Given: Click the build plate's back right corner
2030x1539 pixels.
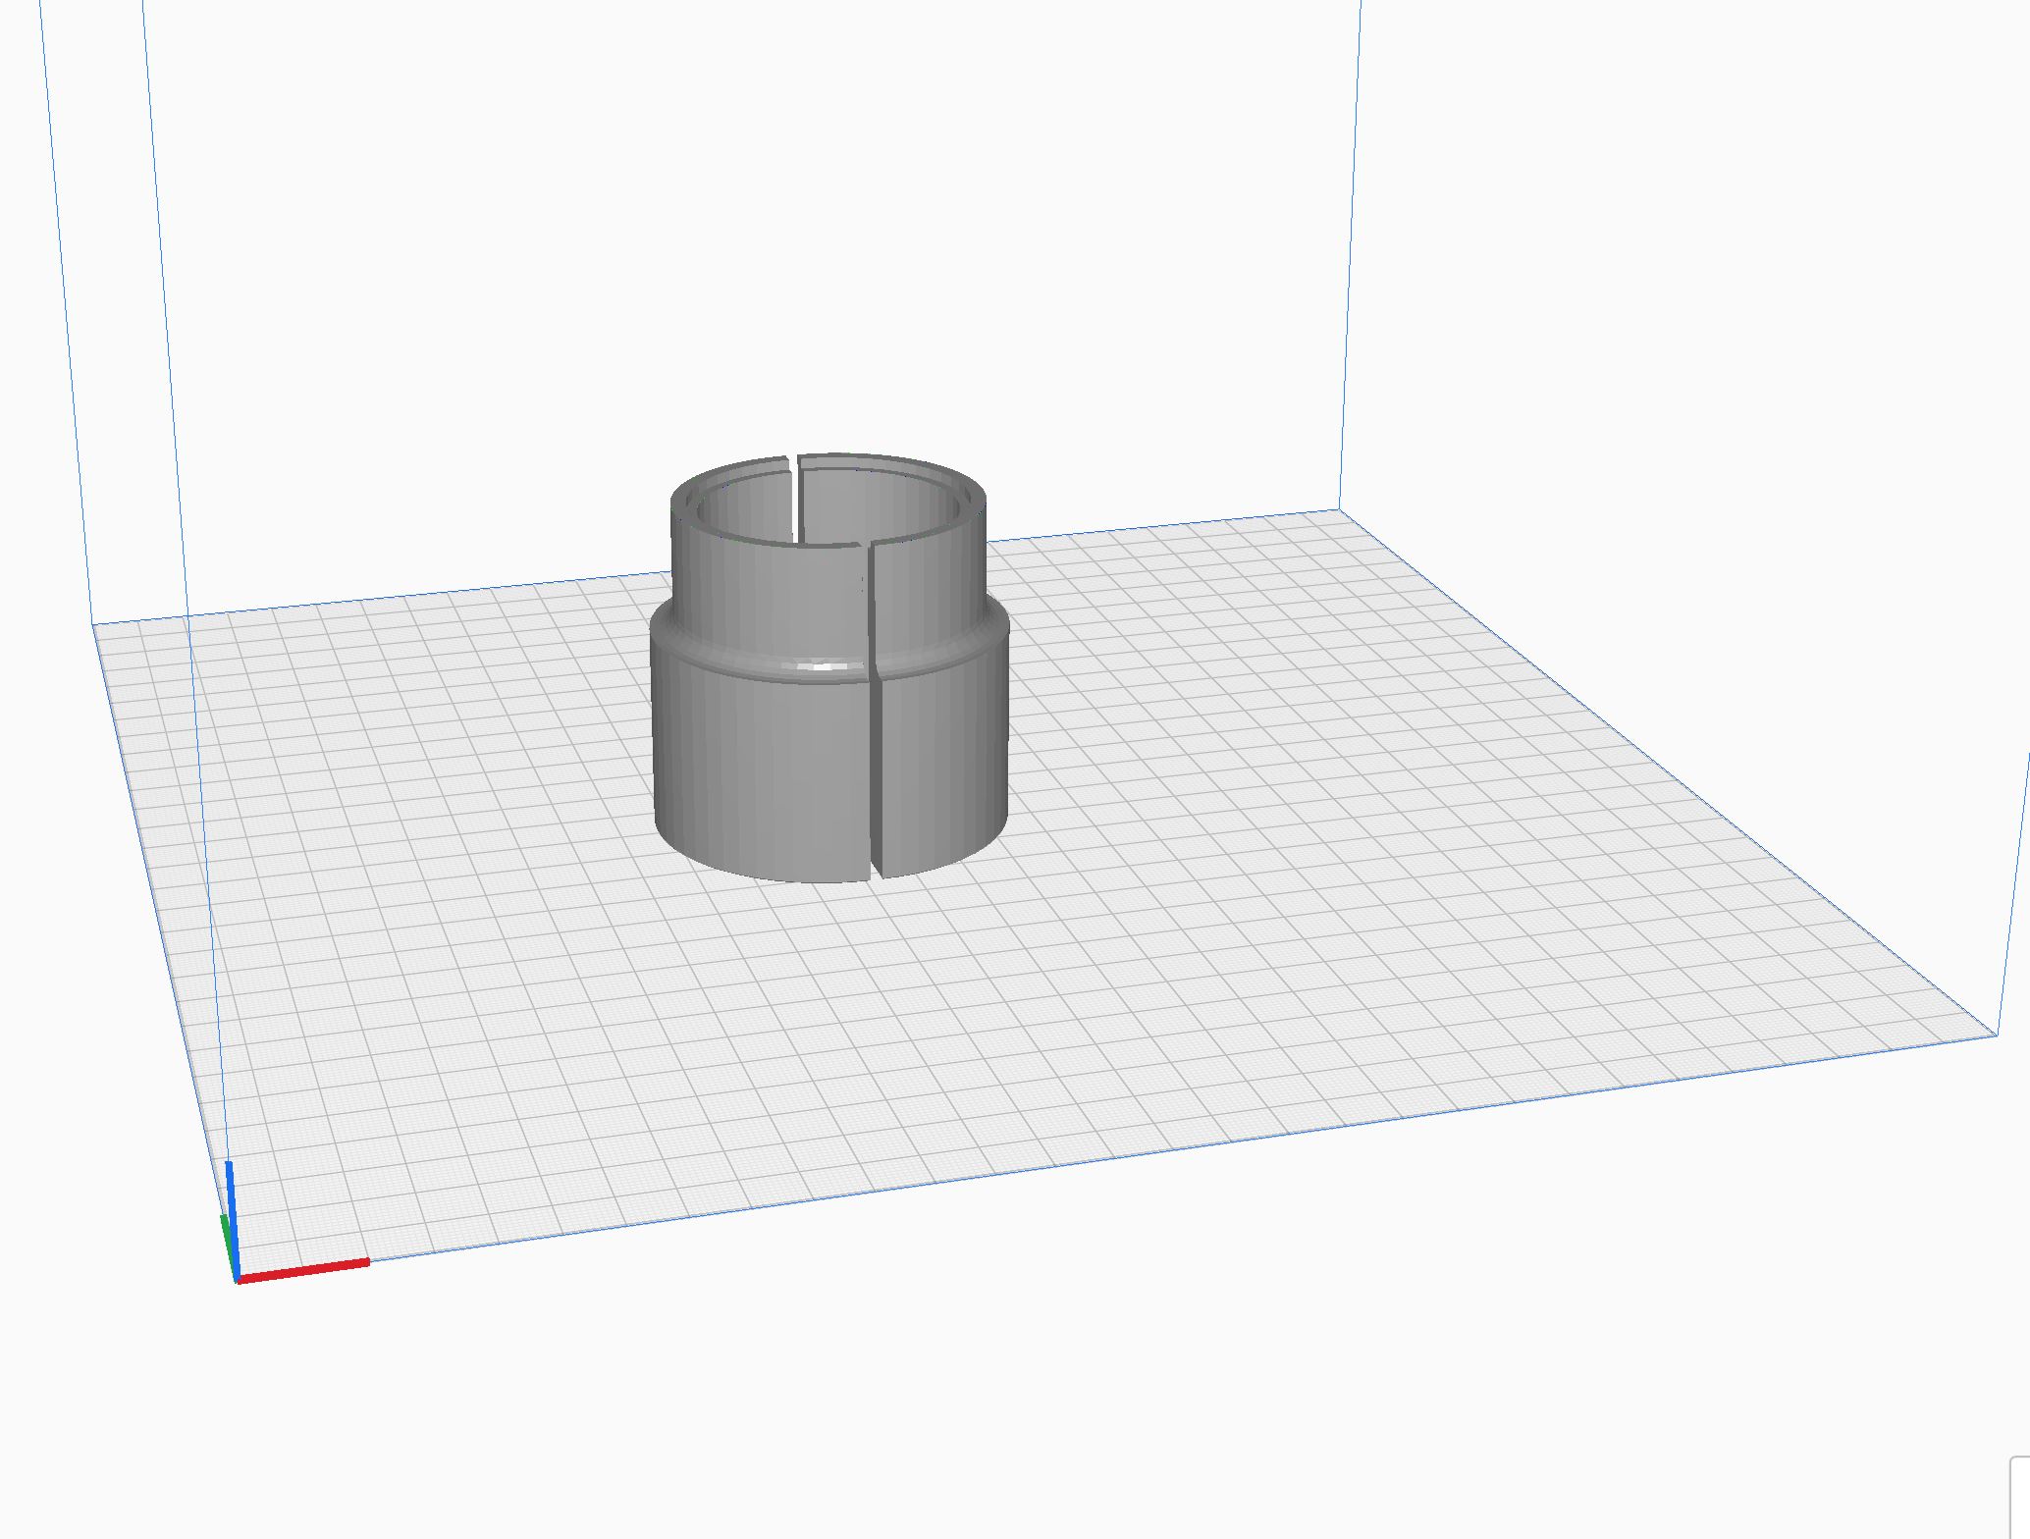Looking at the screenshot, I should click(1339, 510).
